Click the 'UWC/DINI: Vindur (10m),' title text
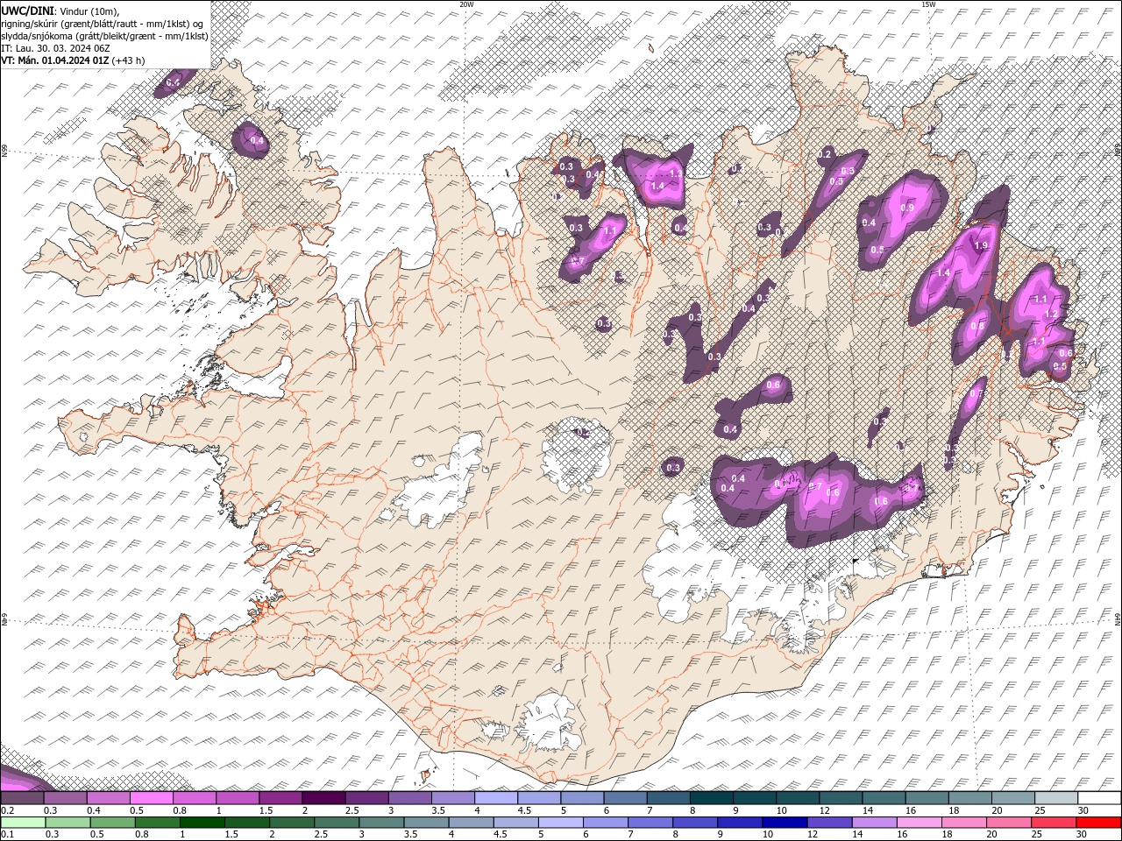The image size is (1122, 841). tap(60, 11)
